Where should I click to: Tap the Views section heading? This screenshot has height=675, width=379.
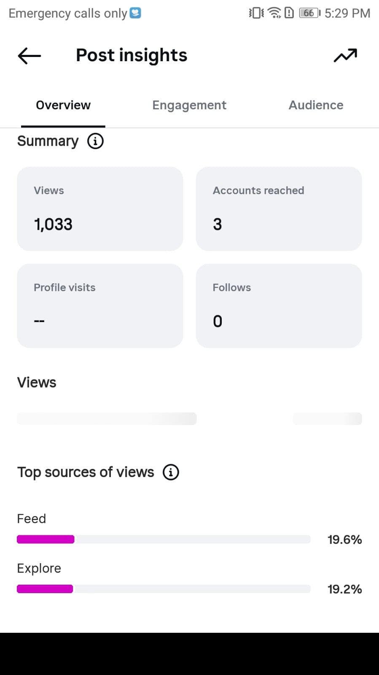[x=37, y=382]
